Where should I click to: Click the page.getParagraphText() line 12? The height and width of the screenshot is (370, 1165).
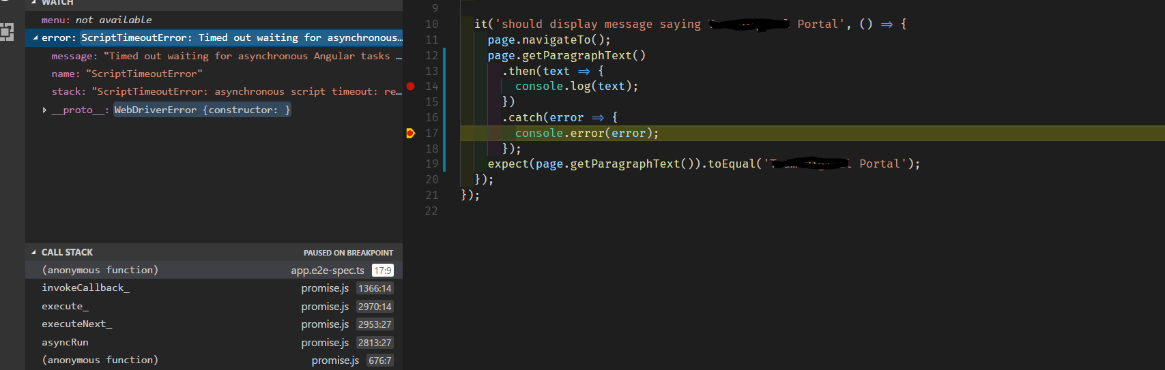tap(566, 55)
